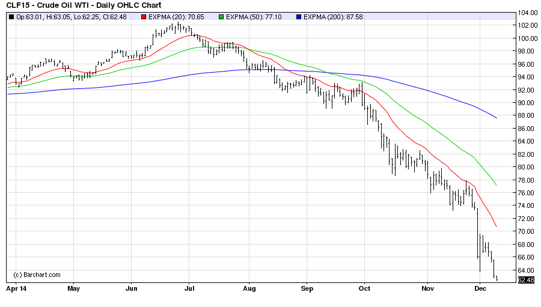Click the Apr 14 date axis label
Viewport: 541px width, 307px height.
[x=15, y=288]
